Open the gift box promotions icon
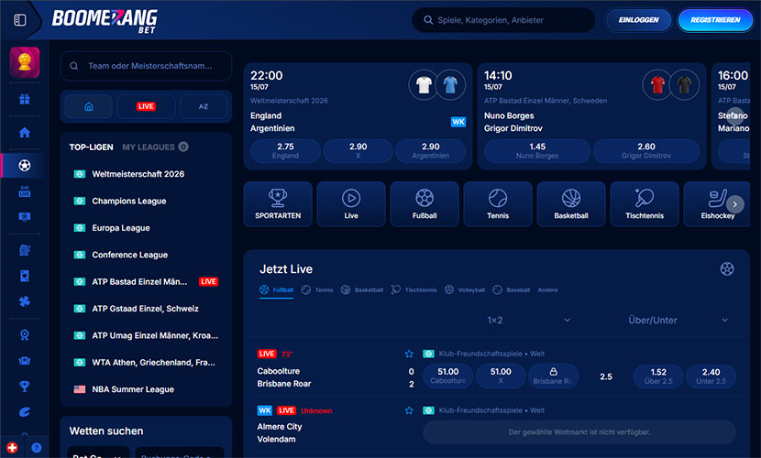This screenshot has width=761, height=458. pos(24,99)
